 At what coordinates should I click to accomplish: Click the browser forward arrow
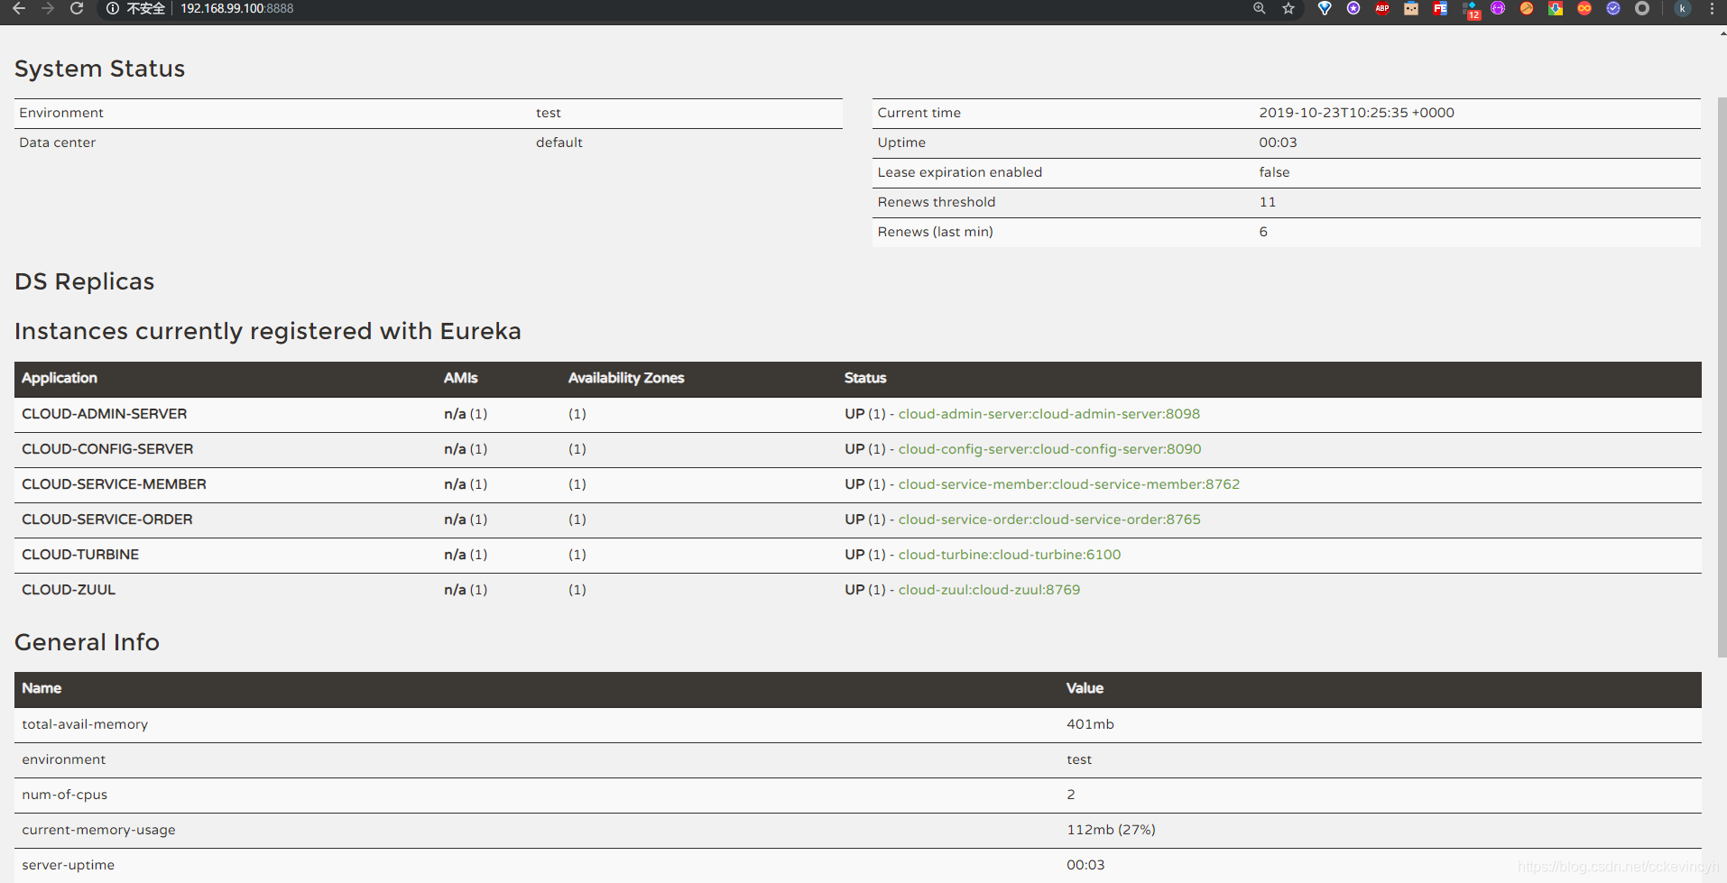pyautogui.click(x=48, y=8)
